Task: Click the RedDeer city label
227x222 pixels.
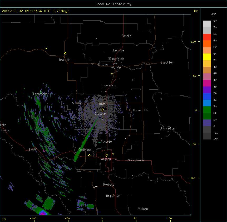Action: pos(116,67)
